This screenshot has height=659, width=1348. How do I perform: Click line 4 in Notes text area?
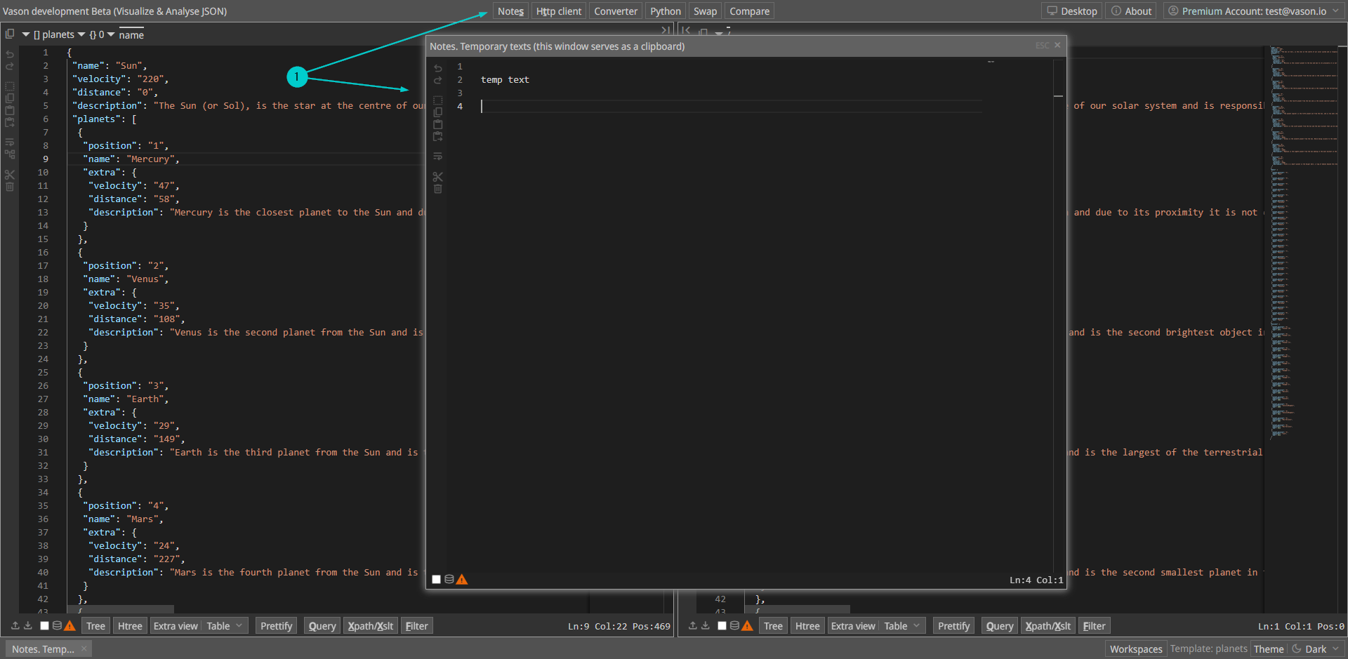[x=730, y=106]
